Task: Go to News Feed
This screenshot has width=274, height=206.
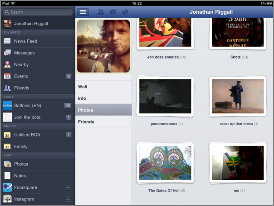Action: click(x=38, y=41)
